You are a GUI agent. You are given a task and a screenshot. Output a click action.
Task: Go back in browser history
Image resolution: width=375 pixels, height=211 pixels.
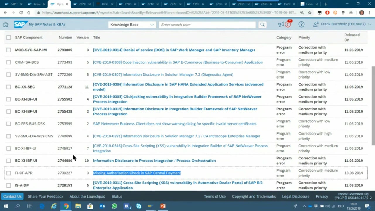click(x=5, y=13)
